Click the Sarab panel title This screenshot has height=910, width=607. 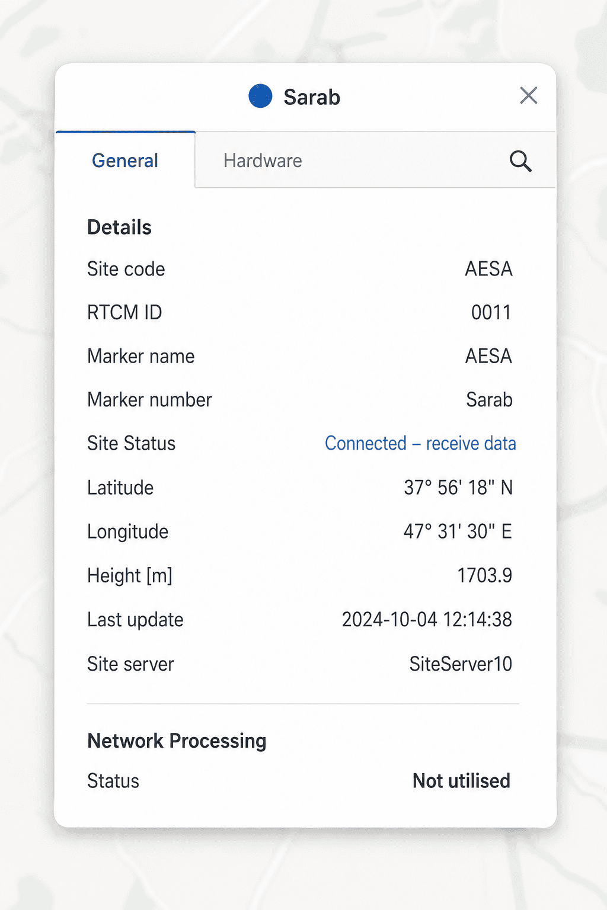(312, 97)
